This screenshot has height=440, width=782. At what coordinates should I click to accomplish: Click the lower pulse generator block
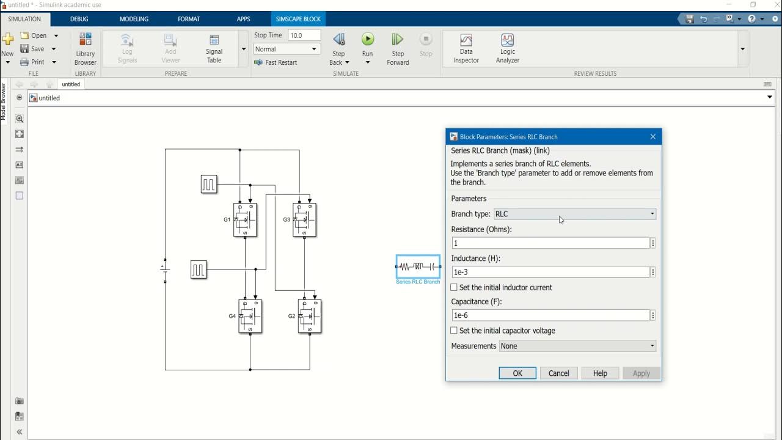click(199, 269)
